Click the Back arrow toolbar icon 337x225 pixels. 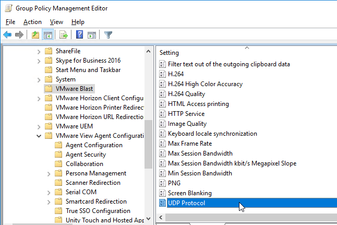[7, 34]
